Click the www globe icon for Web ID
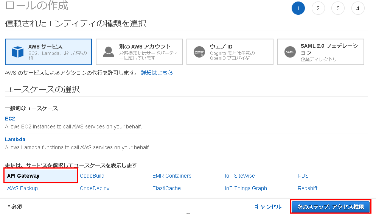 [x=199, y=52]
